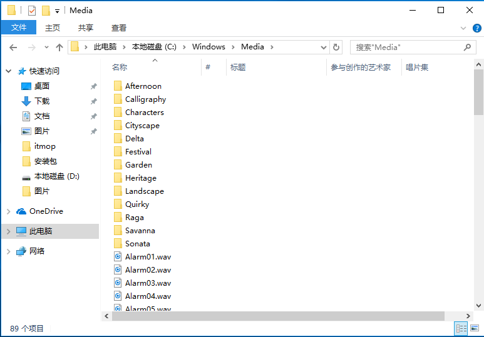Open 桌面 in quick access
This screenshot has width=484, height=337.
tap(42, 86)
